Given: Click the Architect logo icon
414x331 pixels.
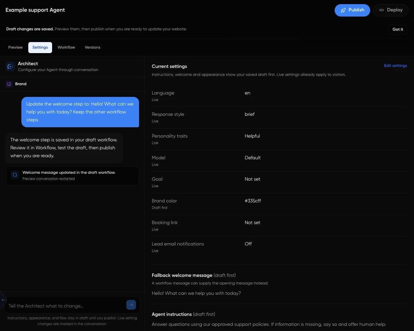Looking at the screenshot, I should pyautogui.click(x=10, y=67).
